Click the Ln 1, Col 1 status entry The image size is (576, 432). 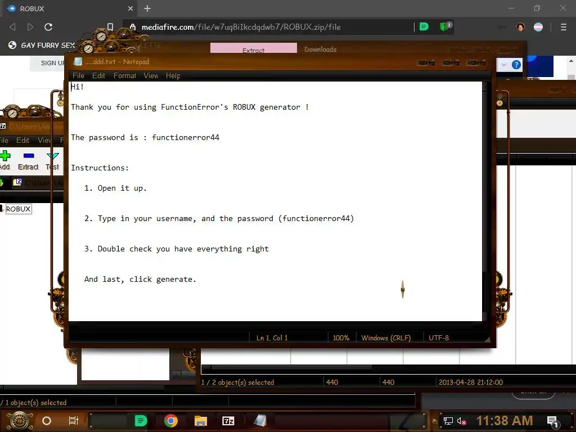coord(272,338)
